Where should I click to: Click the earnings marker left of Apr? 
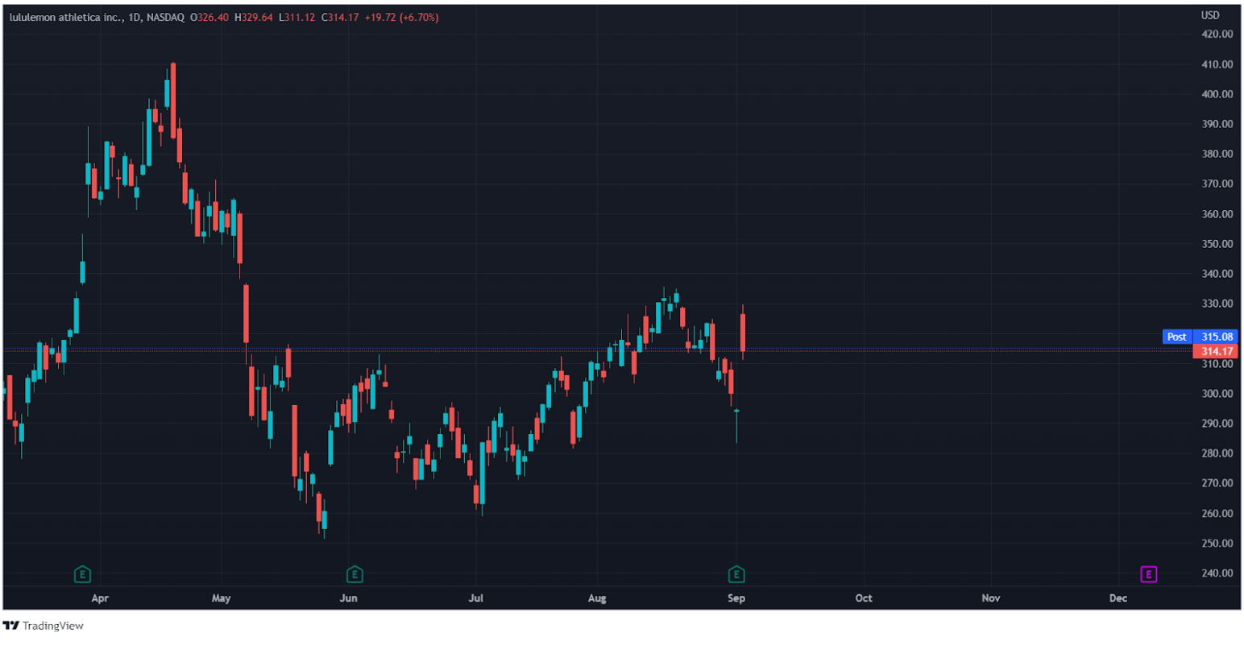tap(81, 574)
